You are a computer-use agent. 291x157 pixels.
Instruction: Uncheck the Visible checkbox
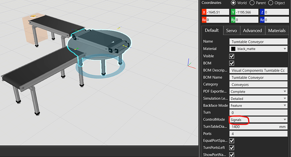click(x=232, y=56)
